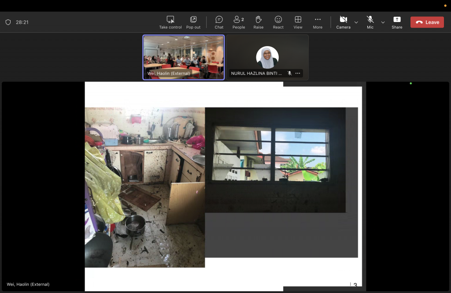
Task: Click the kitchen photo in shared slide
Action: pos(144,187)
